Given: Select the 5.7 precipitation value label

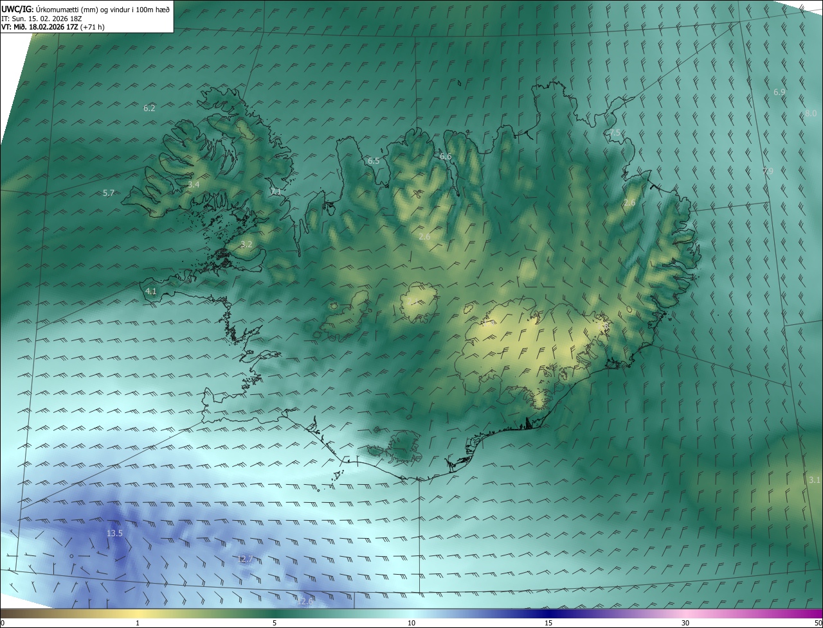Looking at the screenshot, I should (x=109, y=193).
